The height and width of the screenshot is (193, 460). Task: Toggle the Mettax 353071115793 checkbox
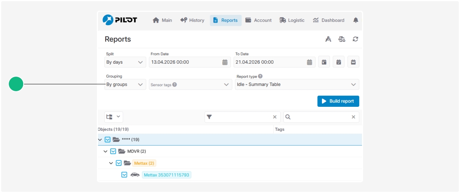click(x=124, y=175)
